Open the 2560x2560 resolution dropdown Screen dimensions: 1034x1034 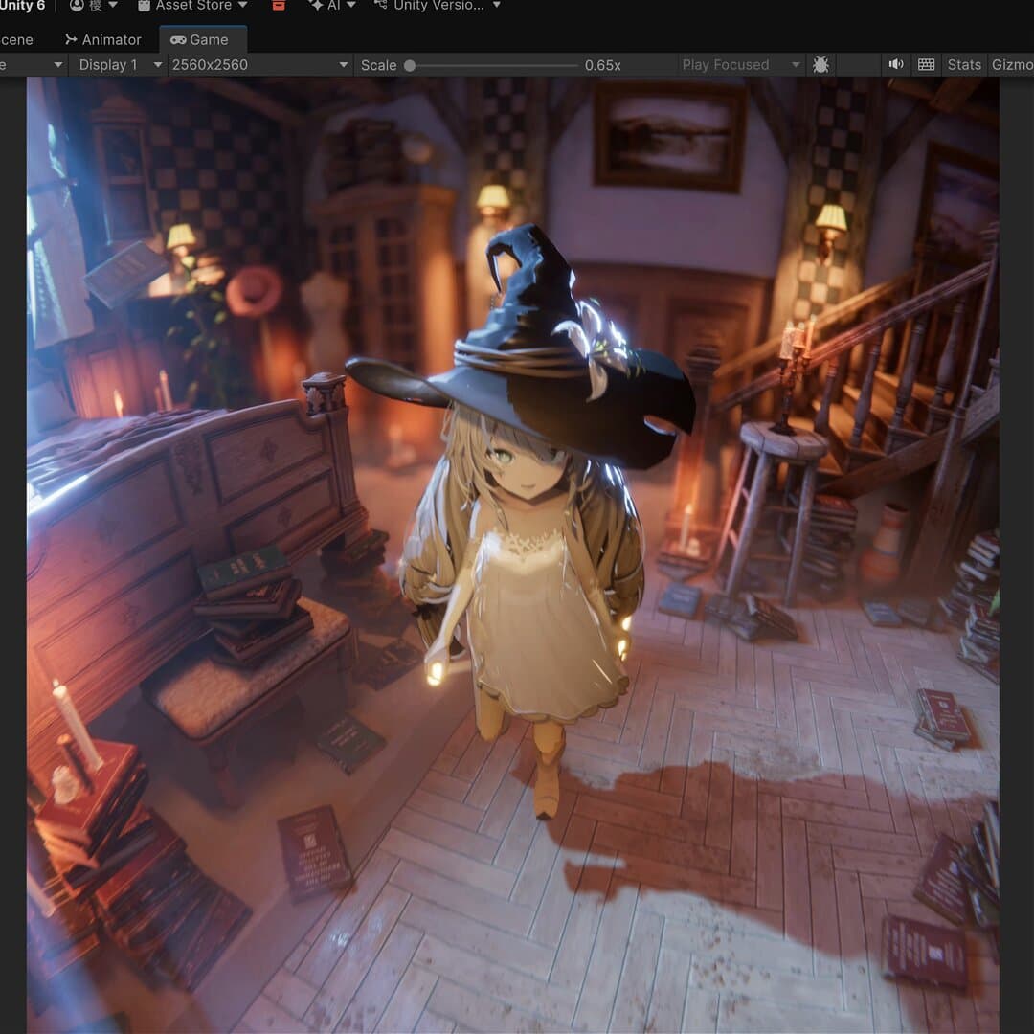(258, 65)
